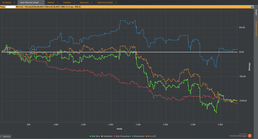Viewport: 258px width, 139px height.
Task: Toggle the All-In EV legend series
Action: tap(151, 136)
